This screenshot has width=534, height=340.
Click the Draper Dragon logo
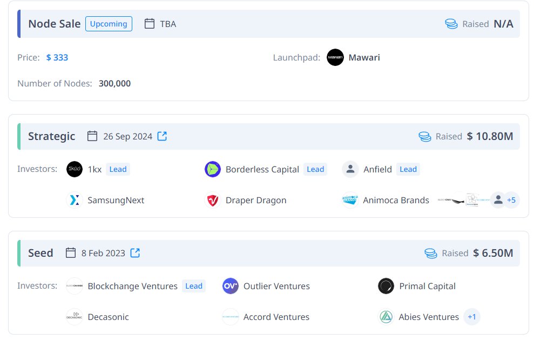pyautogui.click(x=213, y=200)
